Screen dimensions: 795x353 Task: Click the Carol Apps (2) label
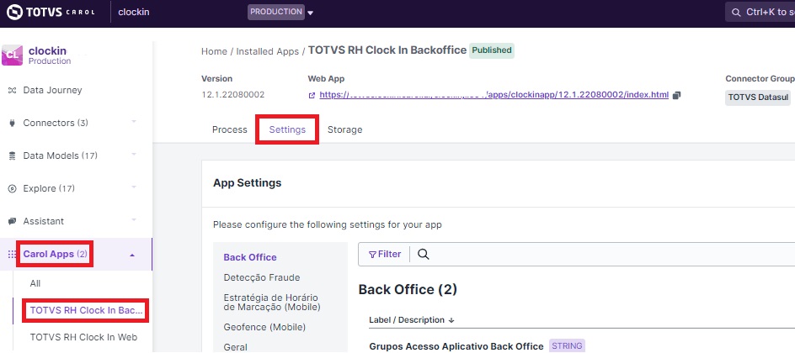pyautogui.click(x=55, y=254)
